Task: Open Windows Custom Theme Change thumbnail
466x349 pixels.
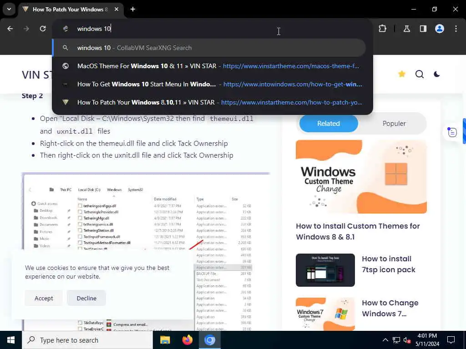Action: [361, 177]
